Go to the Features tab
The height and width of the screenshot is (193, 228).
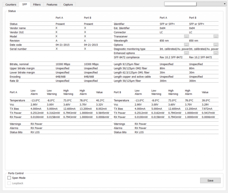click(x=52, y=5)
